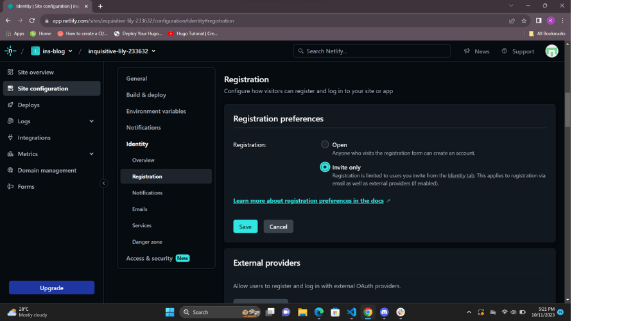
Task: Expand the Logs sidebar section
Action: click(x=91, y=121)
